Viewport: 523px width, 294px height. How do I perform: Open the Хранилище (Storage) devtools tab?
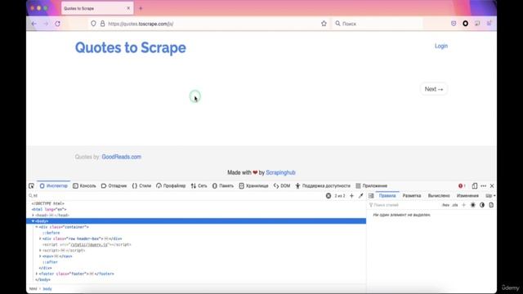point(253,185)
